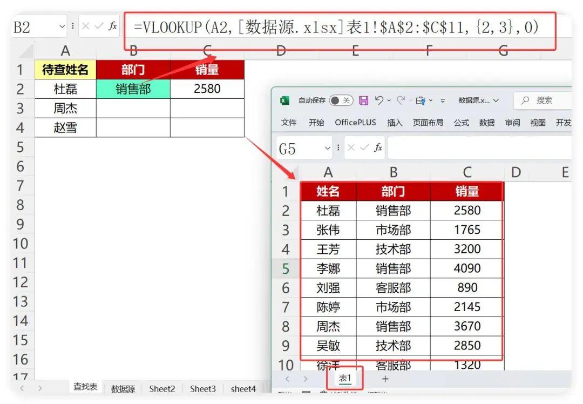
Task: Click the Excel logo in the title bar
Action: coord(284,100)
